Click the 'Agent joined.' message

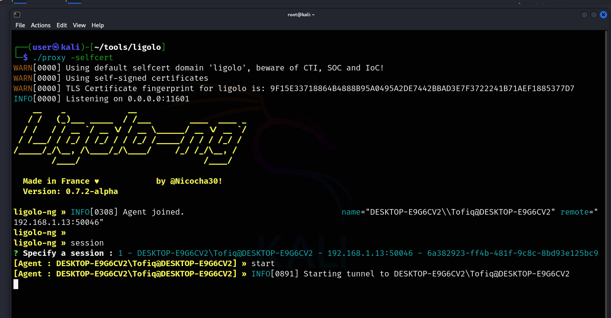point(154,212)
